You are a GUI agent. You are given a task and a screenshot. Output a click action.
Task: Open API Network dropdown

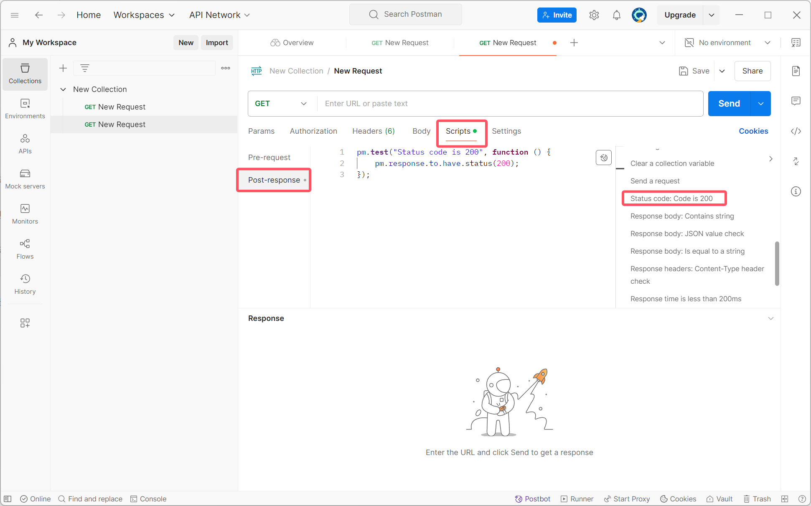pyautogui.click(x=219, y=15)
